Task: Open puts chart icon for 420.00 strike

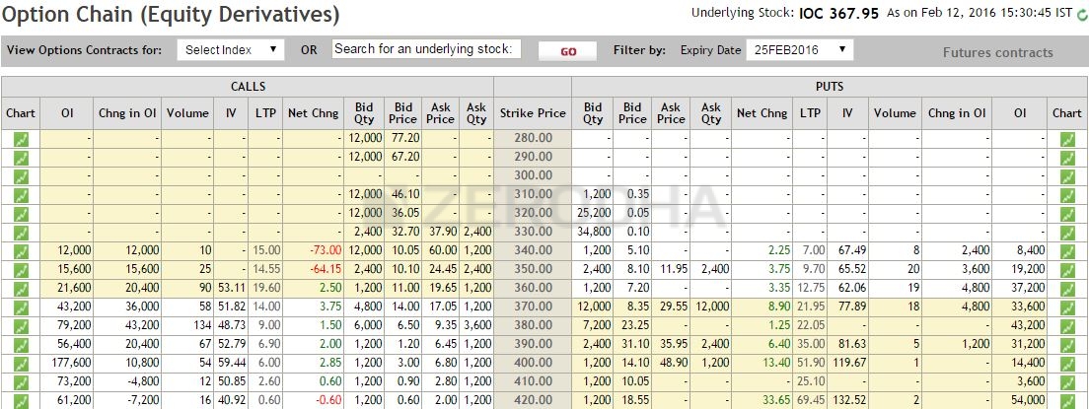Action: [1066, 401]
